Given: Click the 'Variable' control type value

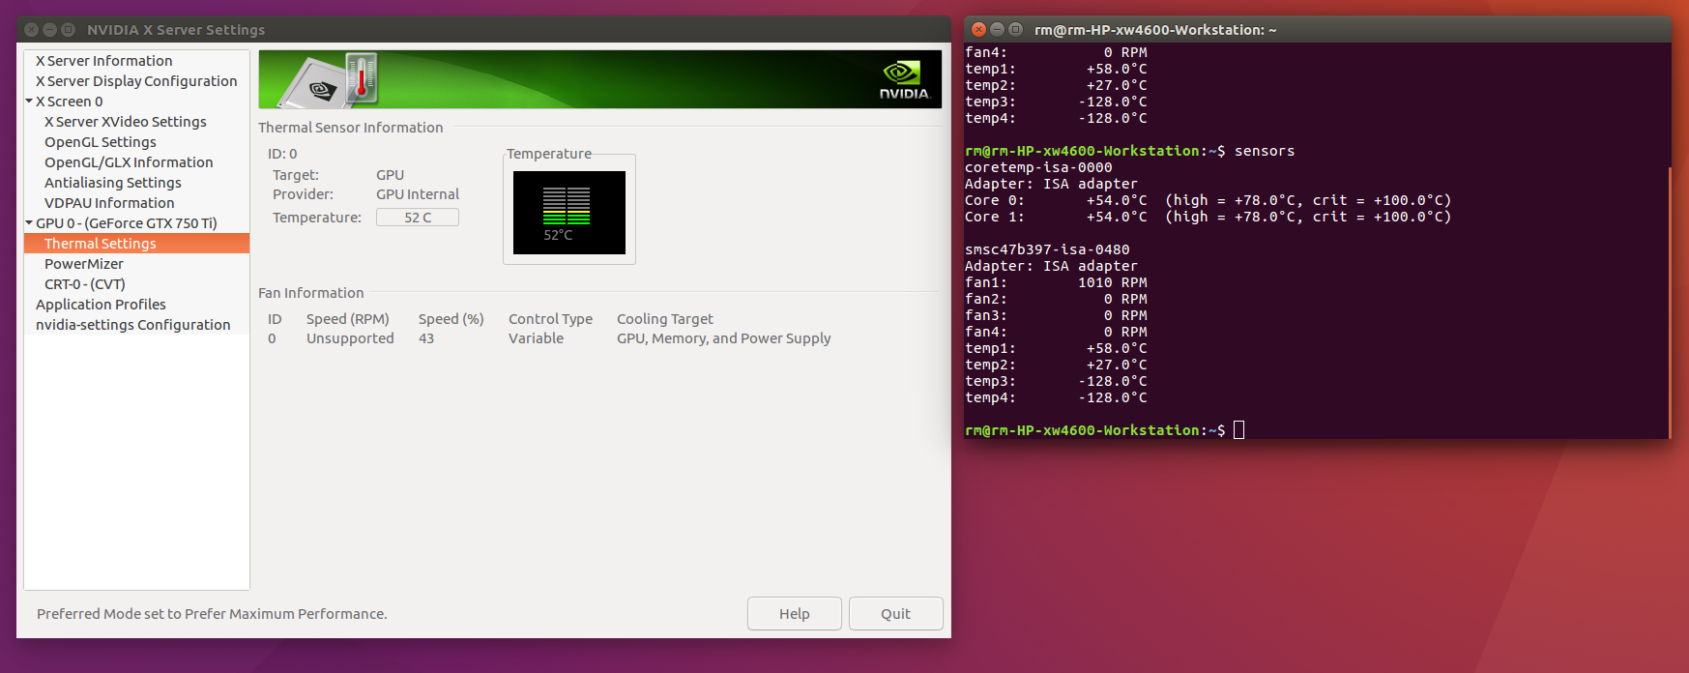Looking at the screenshot, I should click(x=537, y=338).
